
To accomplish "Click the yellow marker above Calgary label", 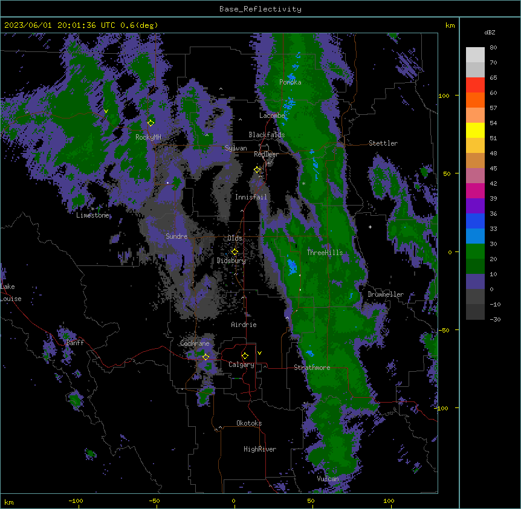I will coord(245,356).
